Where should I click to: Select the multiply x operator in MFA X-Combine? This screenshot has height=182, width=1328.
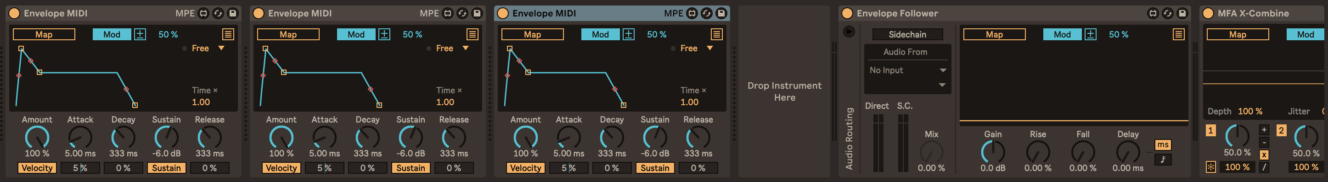point(1264,155)
